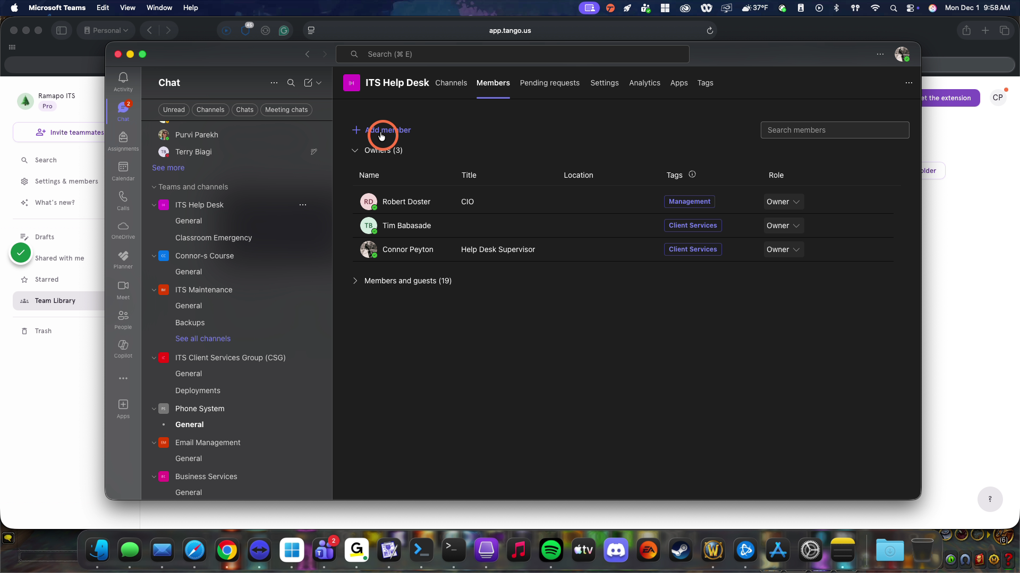This screenshot has width=1020, height=573.
Task: Open ellipsis menu at right of team tabs
Action: click(908, 83)
